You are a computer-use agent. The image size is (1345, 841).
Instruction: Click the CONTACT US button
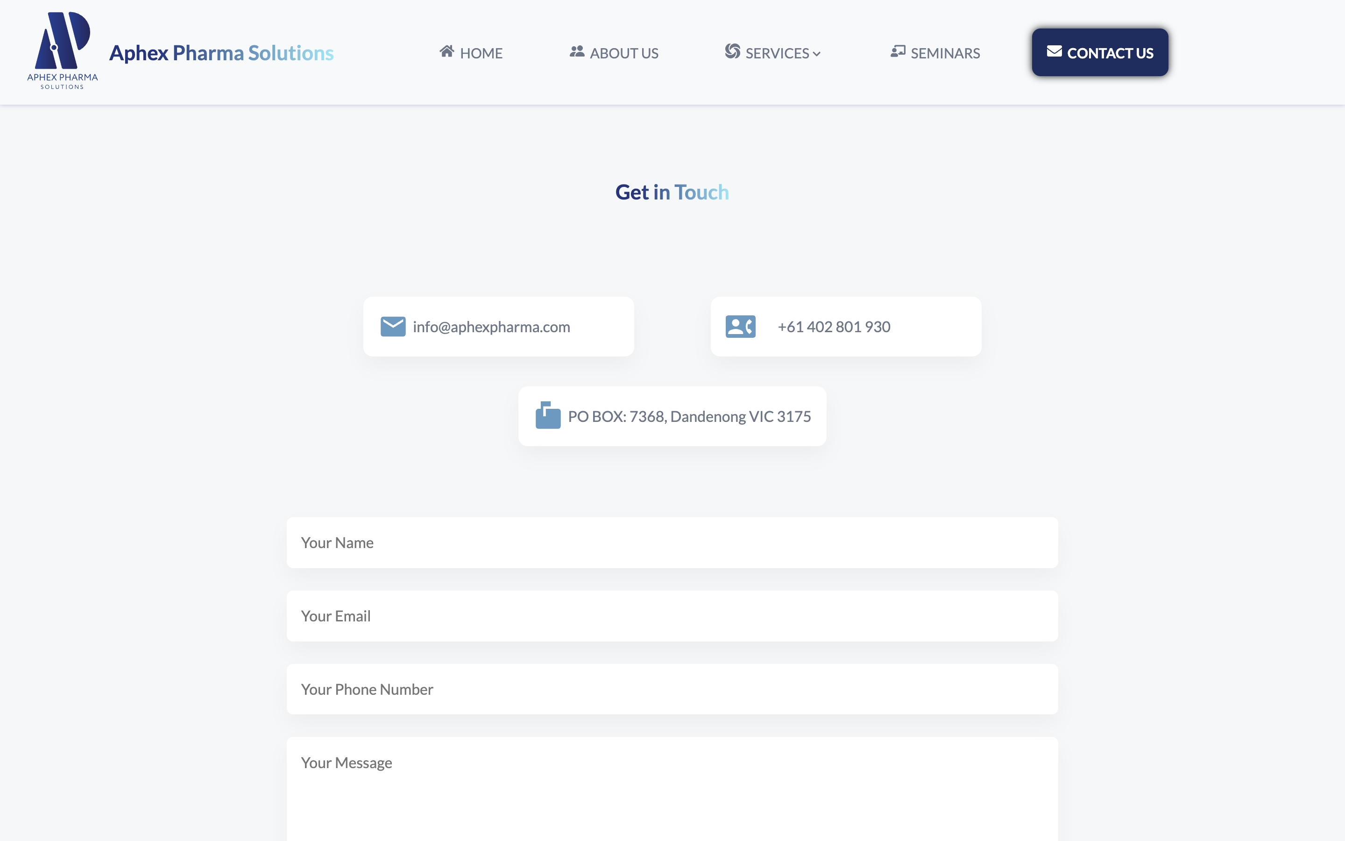click(1099, 51)
